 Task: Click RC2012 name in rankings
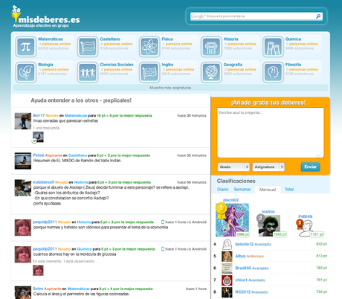(x=243, y=292)
